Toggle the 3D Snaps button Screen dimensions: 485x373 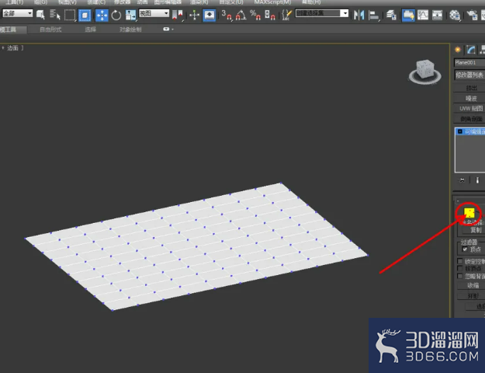(227, 15)
